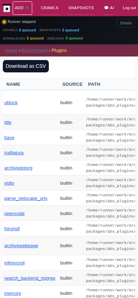Open the CRAWLS menu item
This screenshot has height=298, width=138.
click(x=50, y=8)
